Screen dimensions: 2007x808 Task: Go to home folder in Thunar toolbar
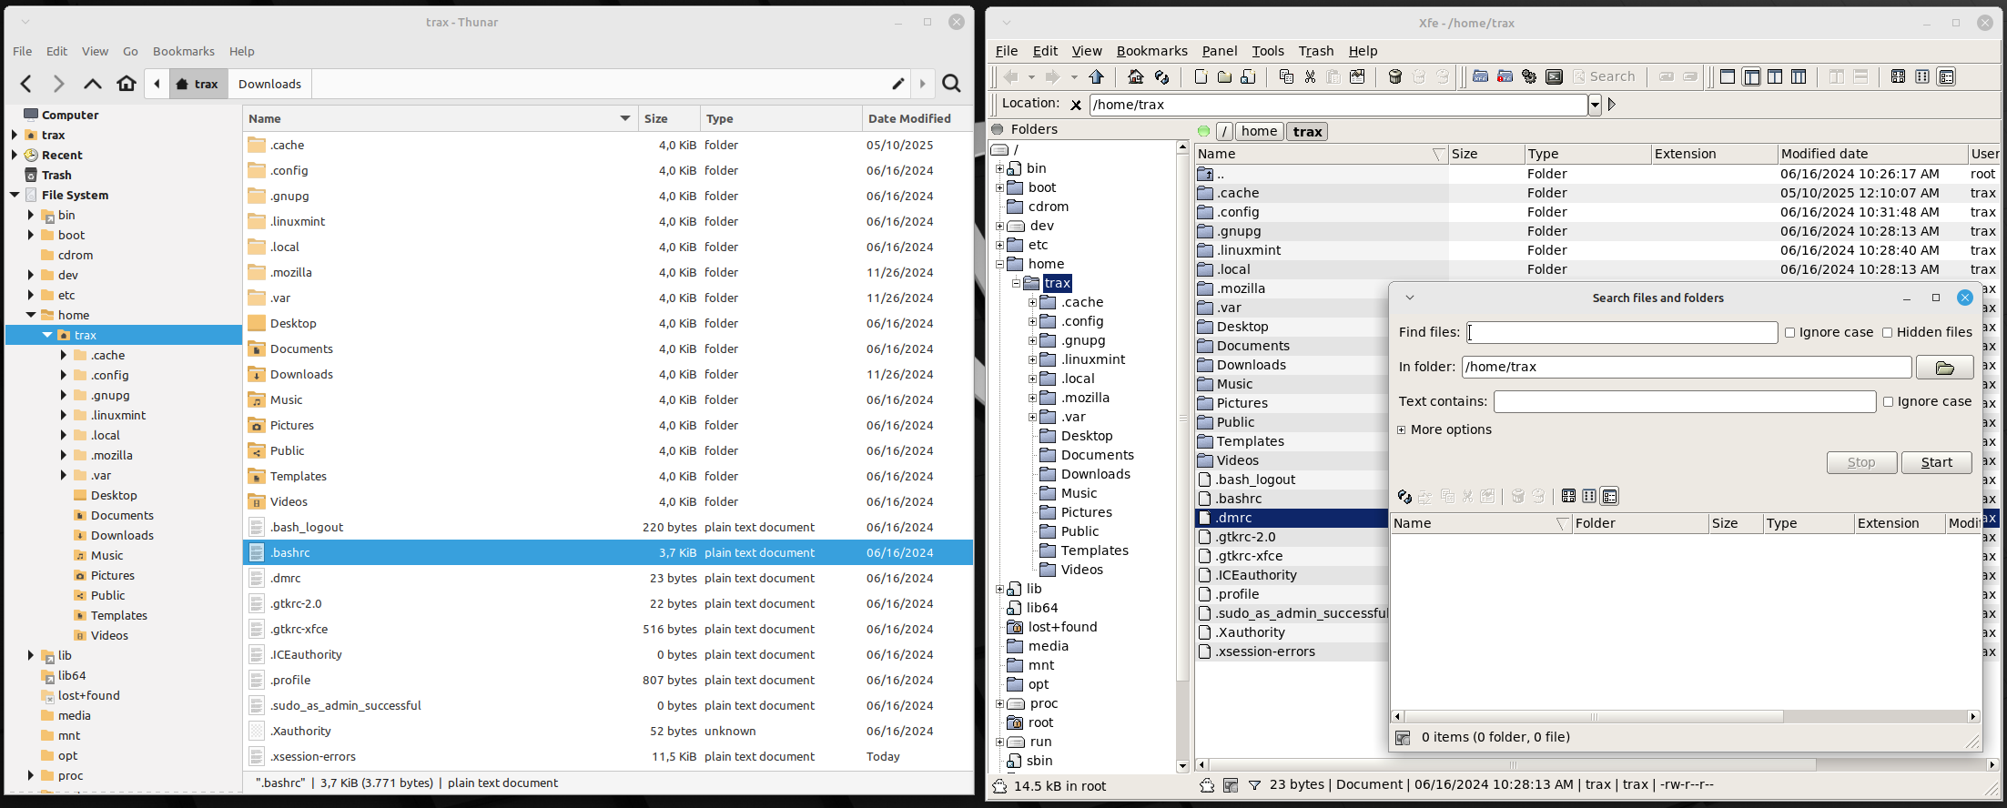127,84
